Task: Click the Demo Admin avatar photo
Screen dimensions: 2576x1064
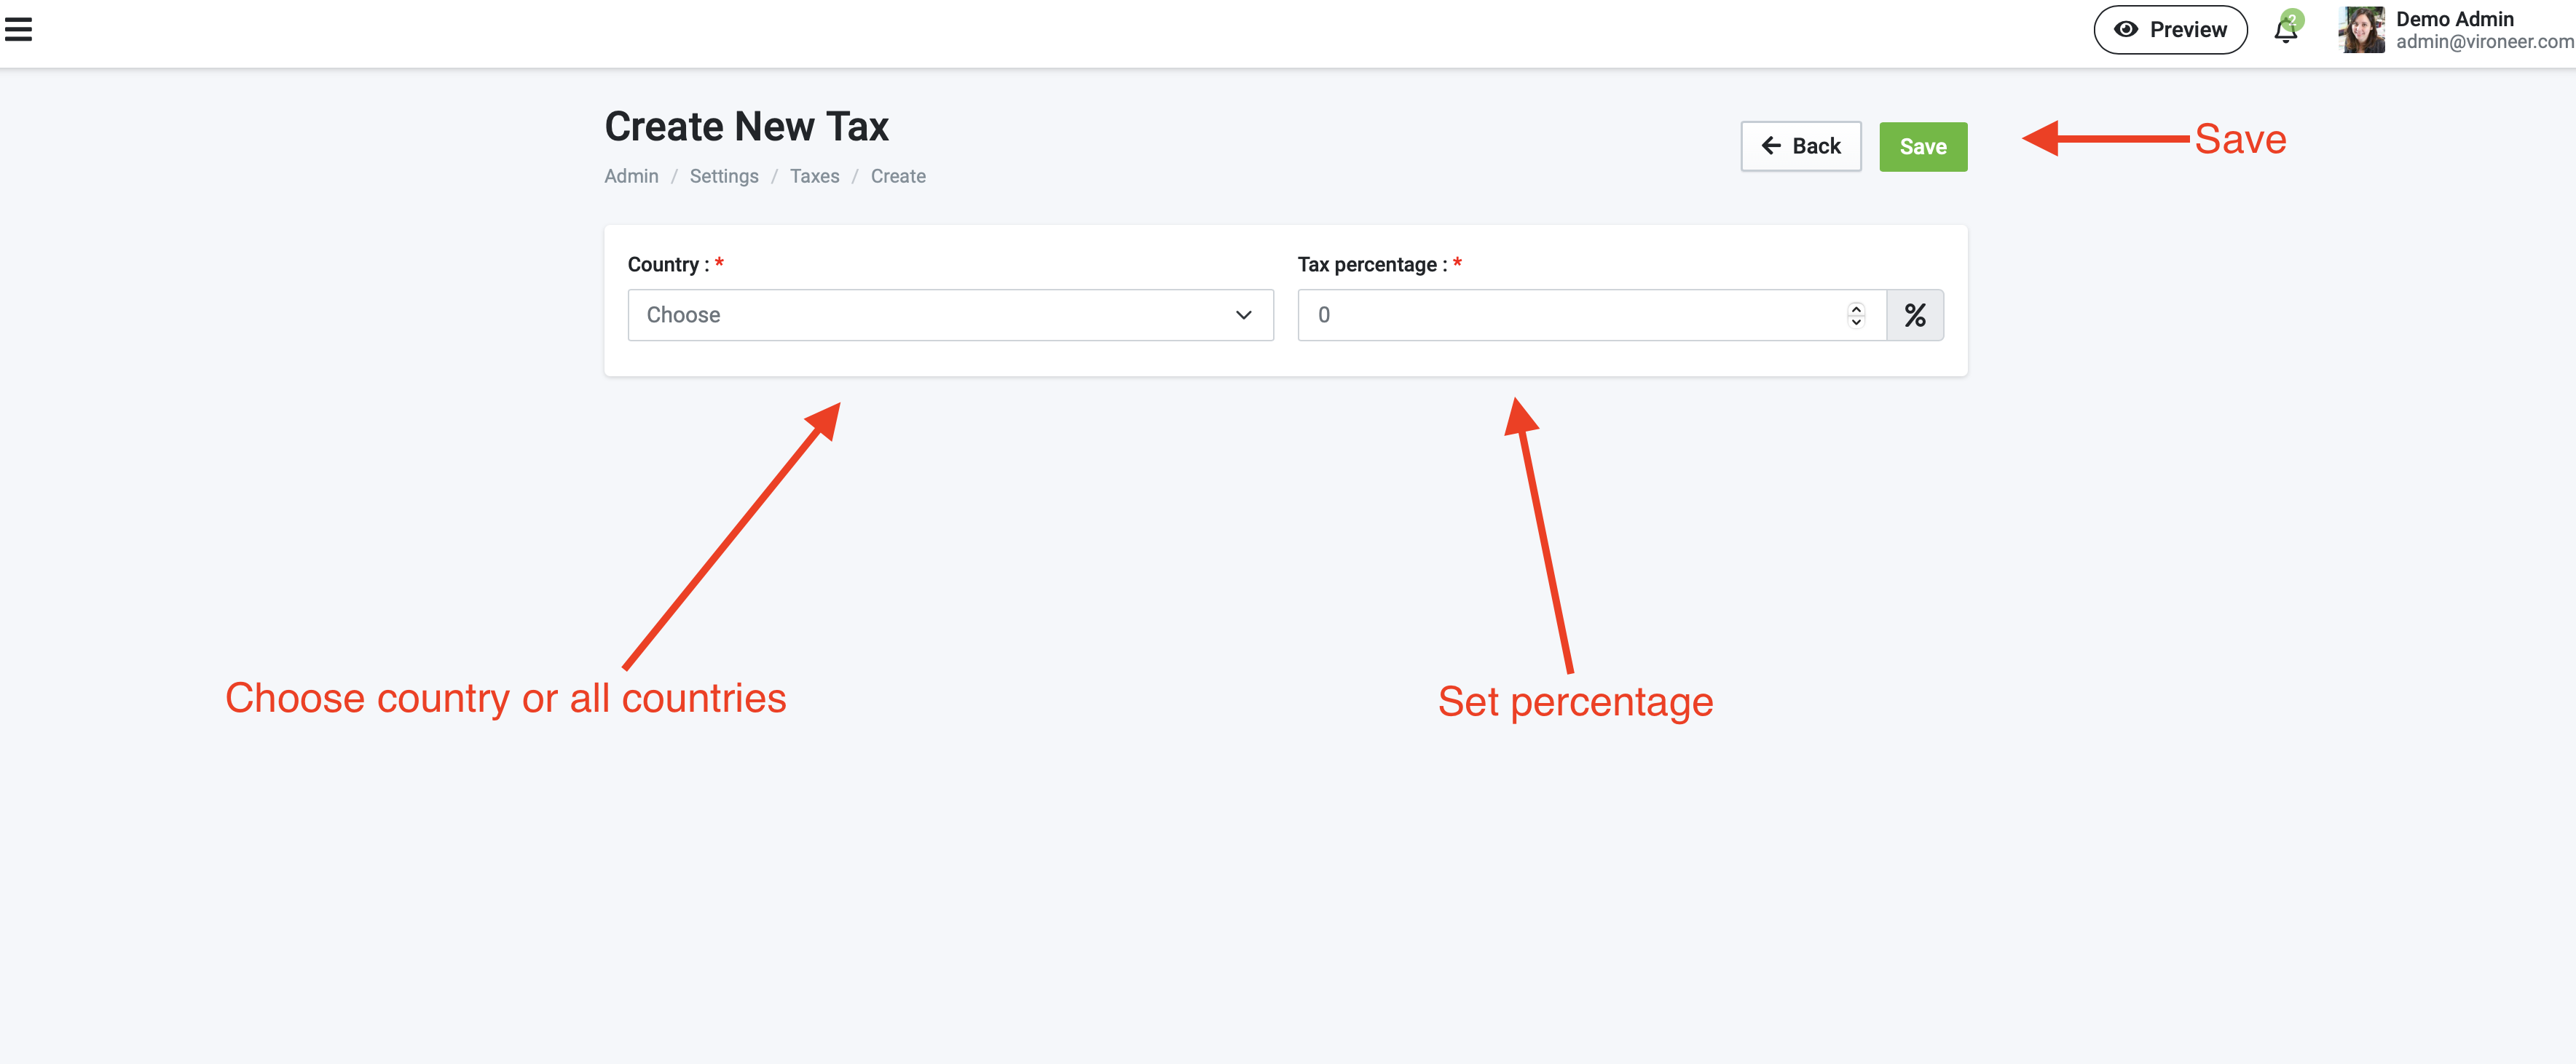Action: click(2361, 30)
